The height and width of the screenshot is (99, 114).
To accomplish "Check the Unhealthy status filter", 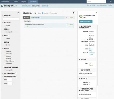I will point(5,54).
